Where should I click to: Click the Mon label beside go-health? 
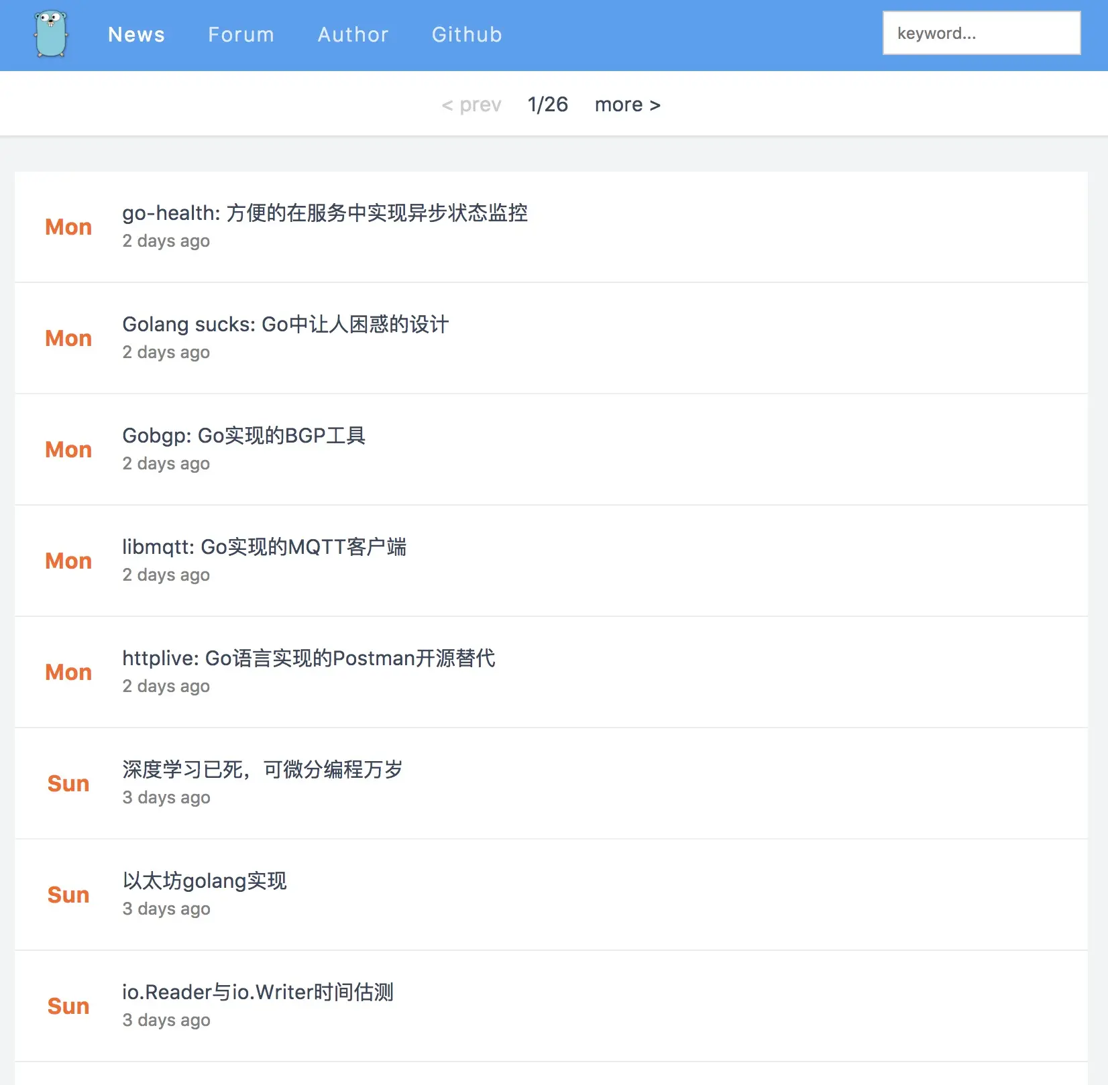pos(68,227)
